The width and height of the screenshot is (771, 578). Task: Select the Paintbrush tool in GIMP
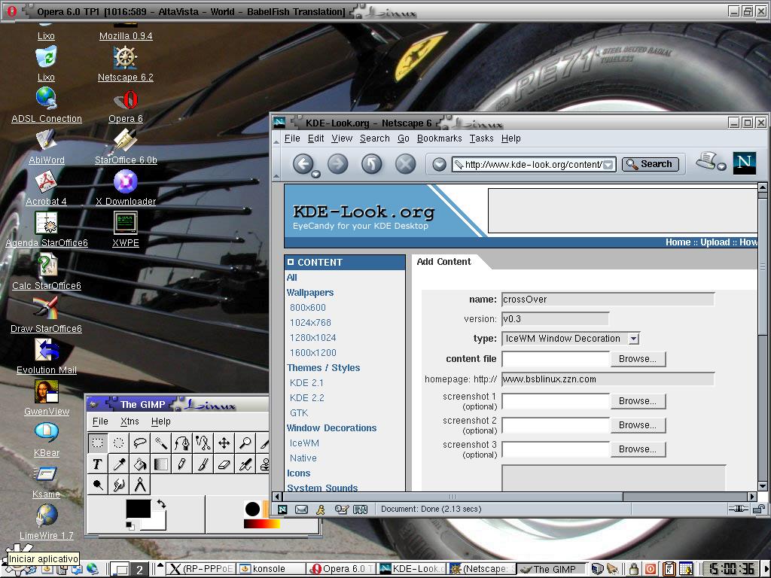[x=203, y=464]
